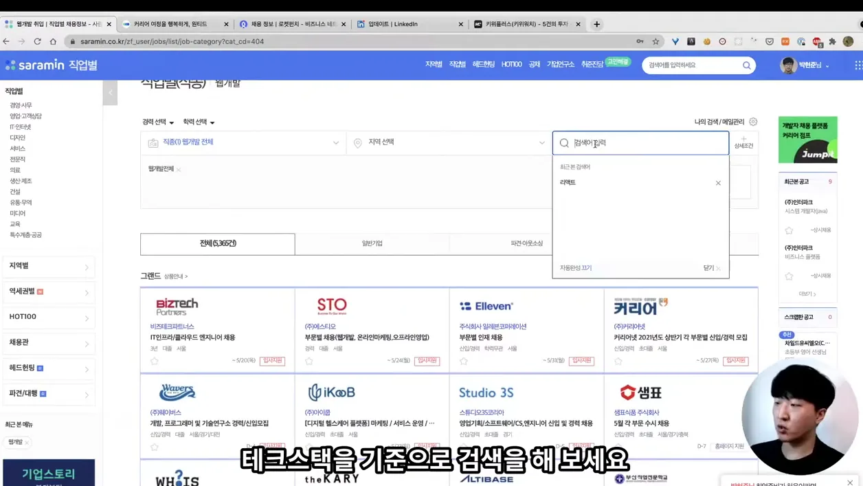Click the saramin logo in header
The width and height of the screenshot is (863, 486).
click(35, 65)
